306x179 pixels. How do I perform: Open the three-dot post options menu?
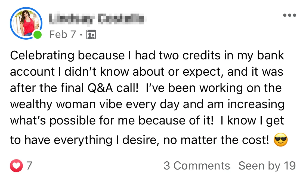coord(290,15)
